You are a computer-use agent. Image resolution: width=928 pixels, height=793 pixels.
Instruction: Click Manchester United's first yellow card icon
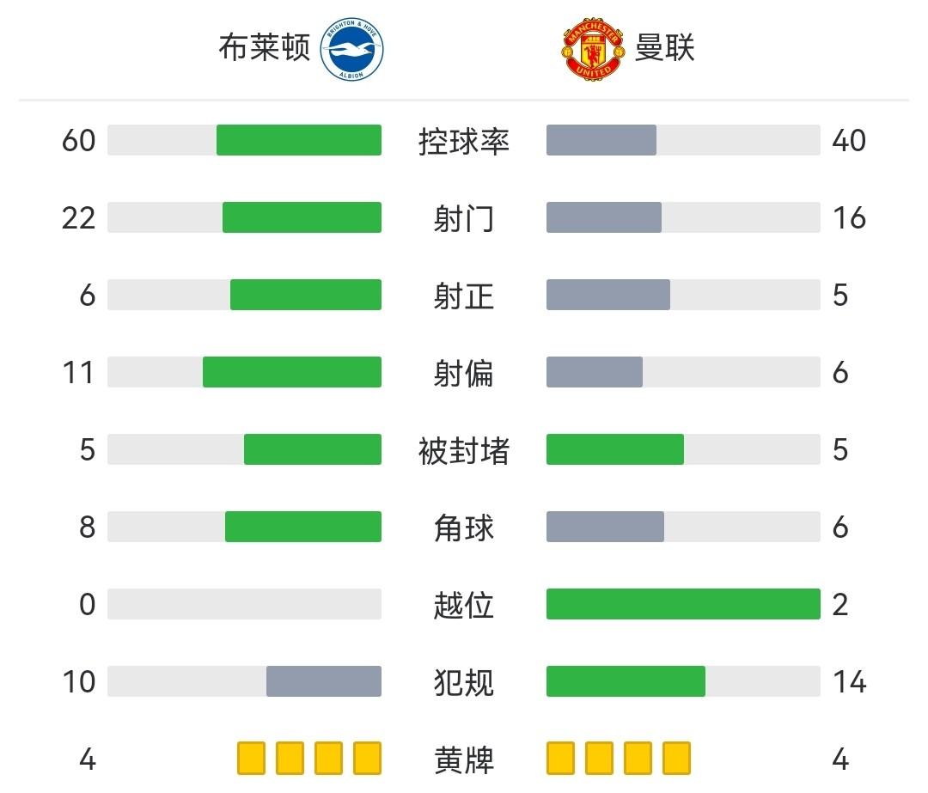click(560, 758)
